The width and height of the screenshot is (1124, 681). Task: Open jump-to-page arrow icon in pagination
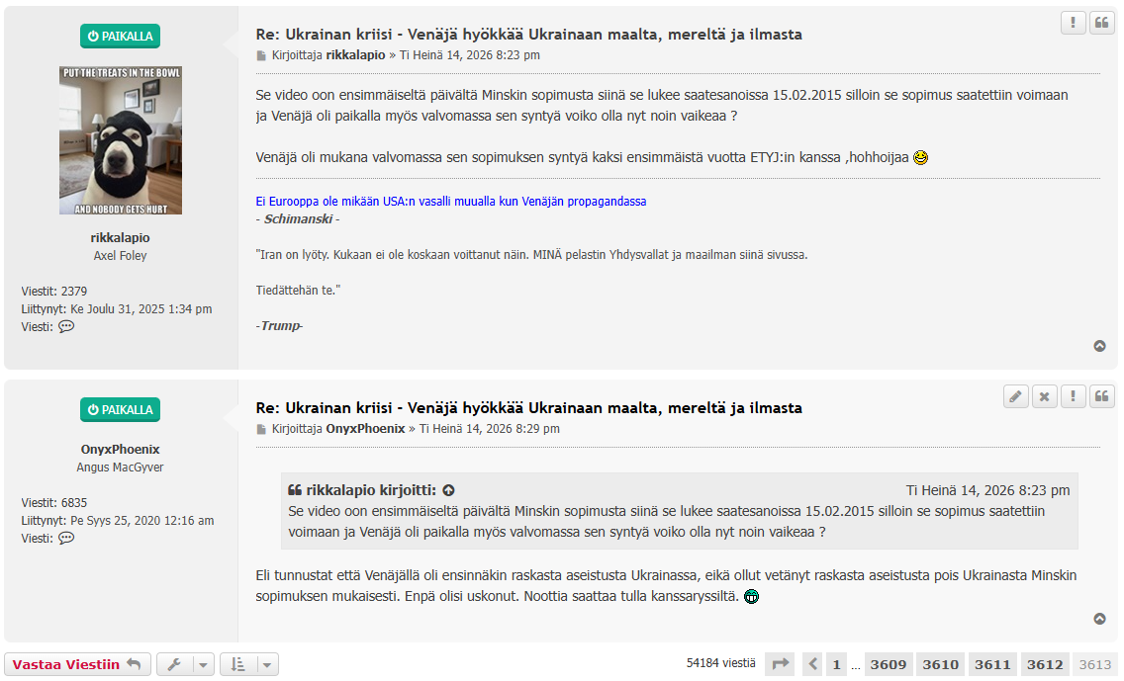(781, 664)
